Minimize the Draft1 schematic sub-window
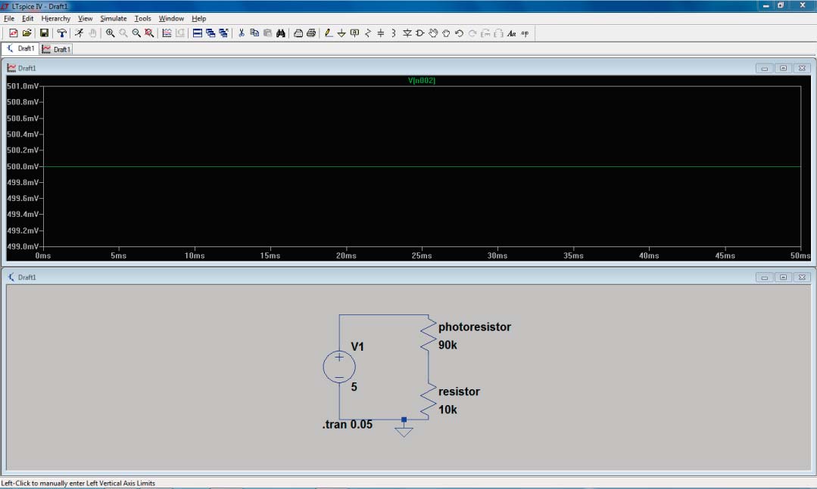Image resolution: width=817 pixels, height=489 pixels. coord(764,277)
